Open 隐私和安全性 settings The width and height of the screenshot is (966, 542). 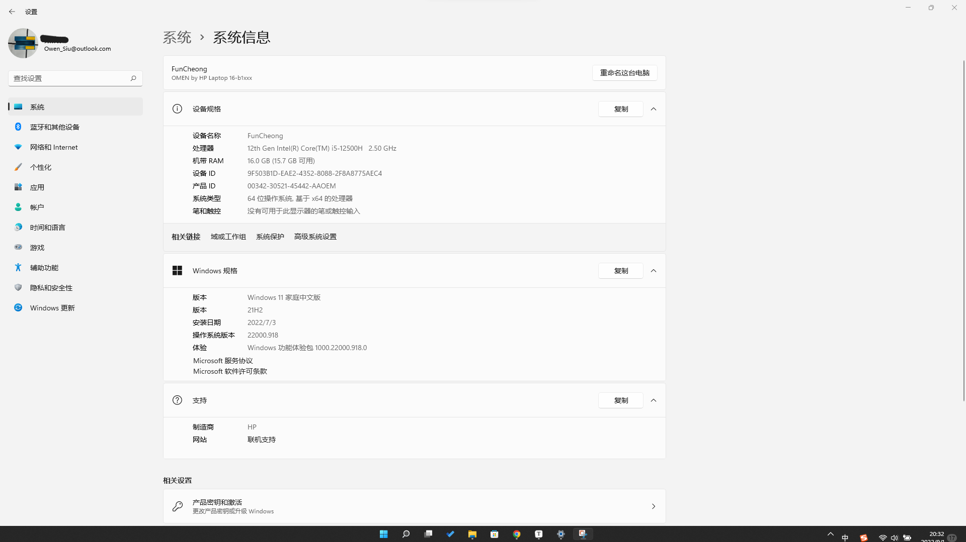pos(75,288)
